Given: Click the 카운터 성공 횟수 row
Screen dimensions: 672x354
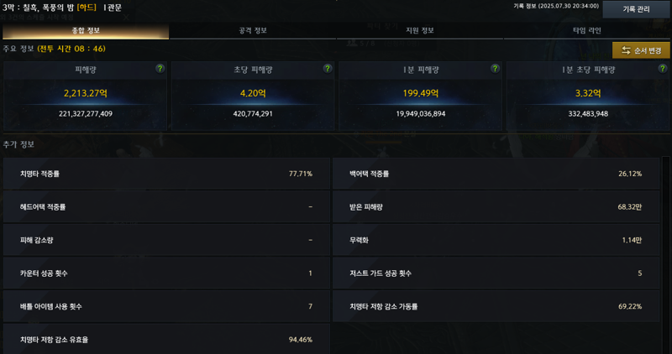Looking at the screenshot, I should [166, 273].
